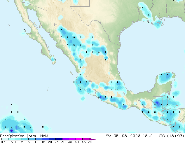
Task: Click the 25–30 mm legend color box
Action: point(59,139)
